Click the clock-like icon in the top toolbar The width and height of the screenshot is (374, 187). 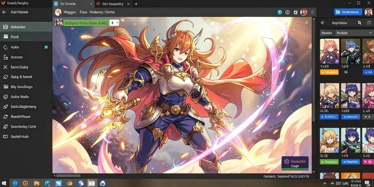tap(288, 12)
